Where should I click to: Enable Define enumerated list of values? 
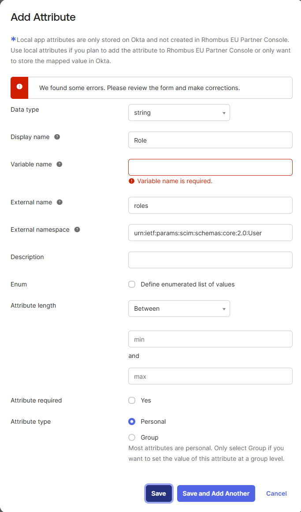click(132, 284)
